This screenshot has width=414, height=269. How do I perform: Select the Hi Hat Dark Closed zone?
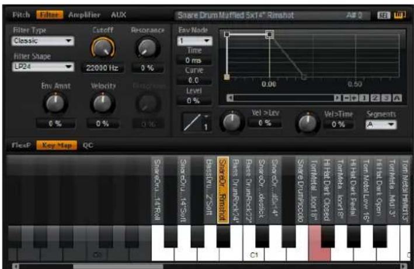pyautogui.click(x=327, y=190)
